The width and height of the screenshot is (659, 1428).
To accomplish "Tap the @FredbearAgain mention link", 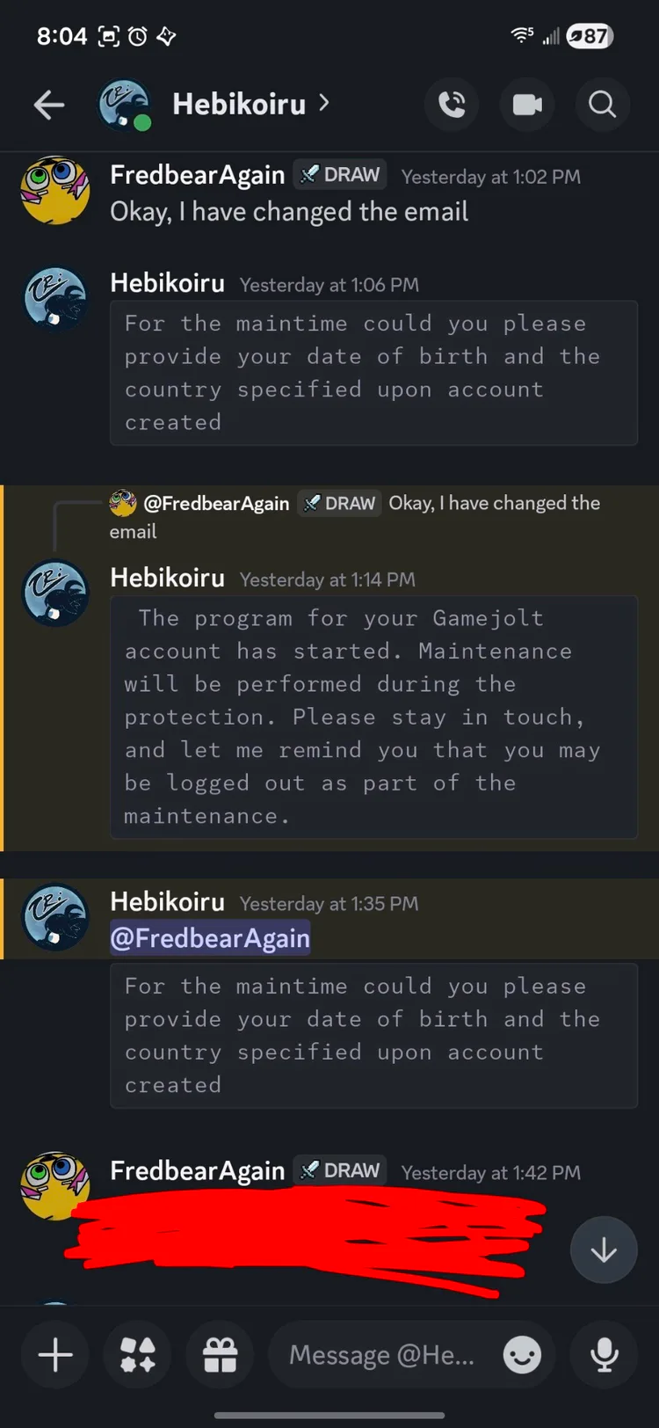I will 210,938.
